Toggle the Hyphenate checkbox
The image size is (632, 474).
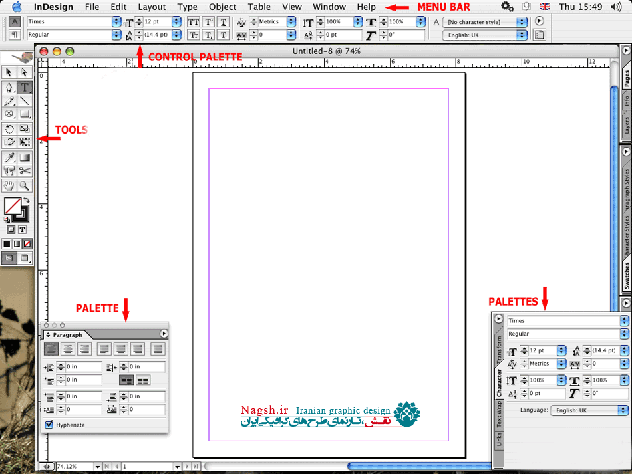click(49, 425)
